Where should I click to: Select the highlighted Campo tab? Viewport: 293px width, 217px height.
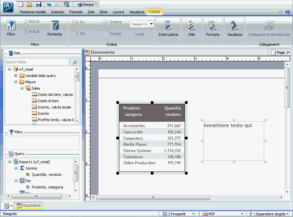pos(154,12)
